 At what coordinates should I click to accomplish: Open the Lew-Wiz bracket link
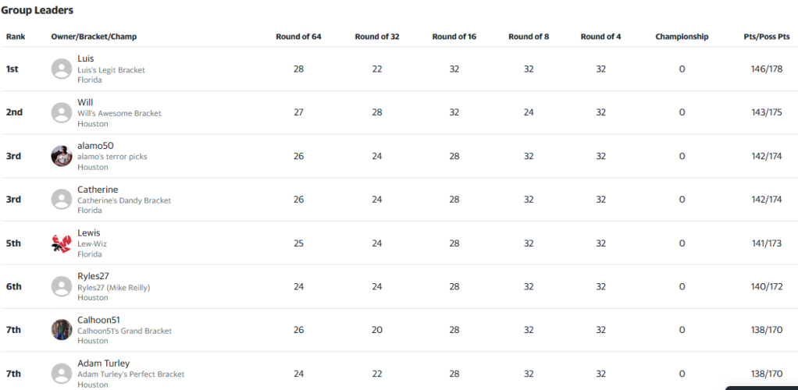tap(92, 244)
